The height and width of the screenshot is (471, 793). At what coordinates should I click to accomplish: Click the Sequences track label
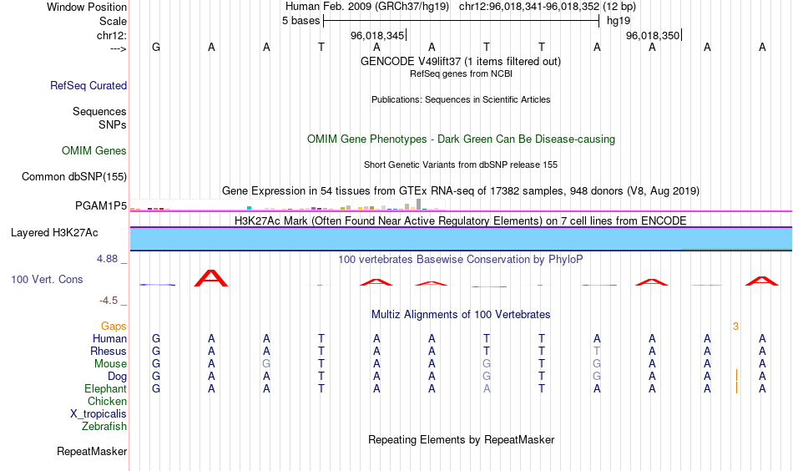[99, 111]
